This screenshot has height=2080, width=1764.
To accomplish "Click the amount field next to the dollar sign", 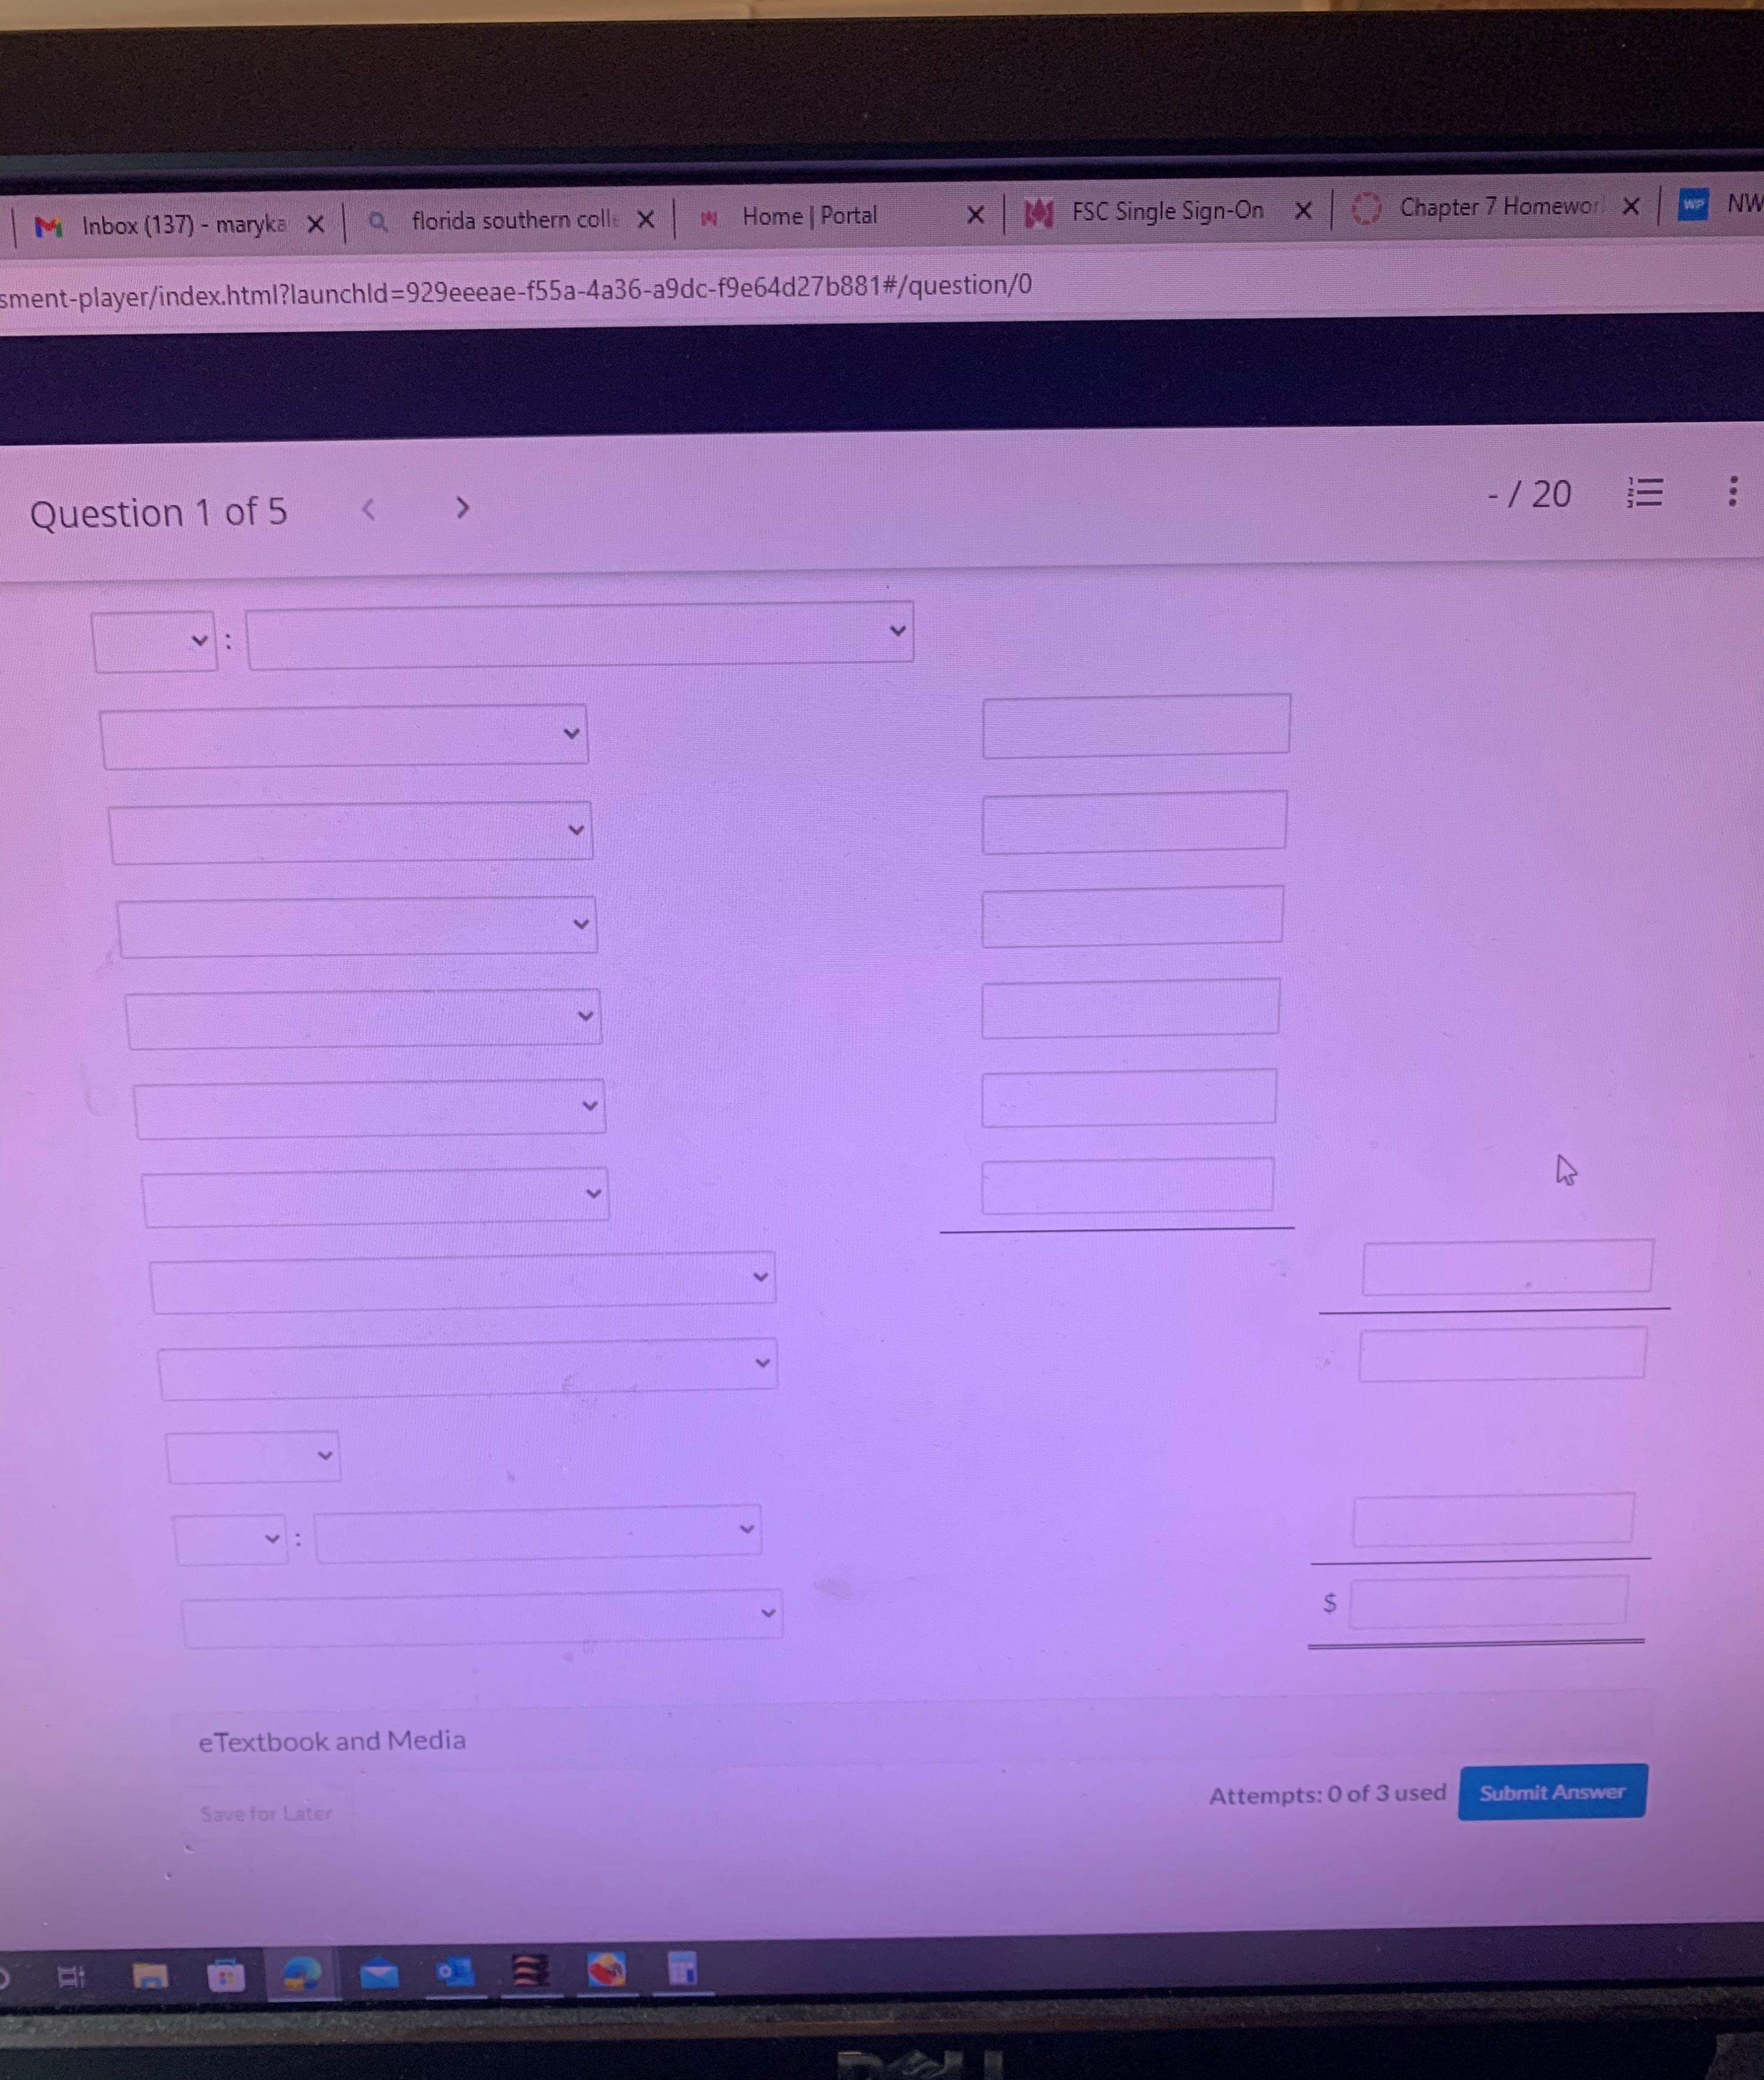I will [1488, 1601].
